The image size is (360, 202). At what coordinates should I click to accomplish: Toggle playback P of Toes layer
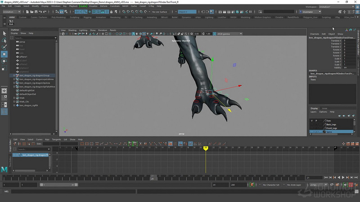(316, 121)
